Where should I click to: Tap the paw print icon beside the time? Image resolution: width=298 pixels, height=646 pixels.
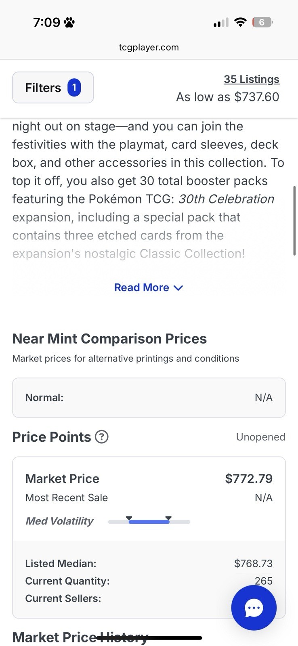[x=69, y=22]
